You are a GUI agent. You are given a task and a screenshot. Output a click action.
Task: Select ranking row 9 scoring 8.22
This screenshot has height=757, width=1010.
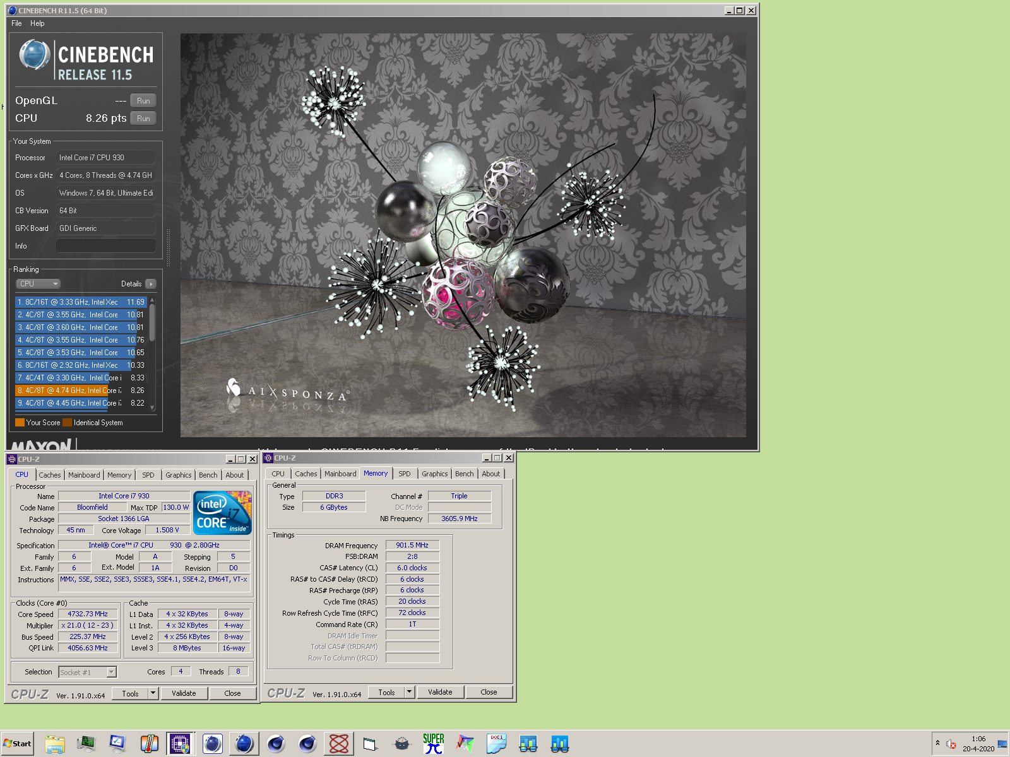coord(81,403)
